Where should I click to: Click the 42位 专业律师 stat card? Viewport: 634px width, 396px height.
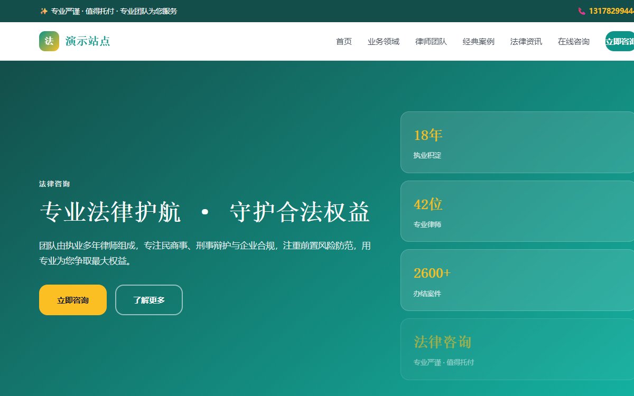pyautogui.click(x=517, y=211)
